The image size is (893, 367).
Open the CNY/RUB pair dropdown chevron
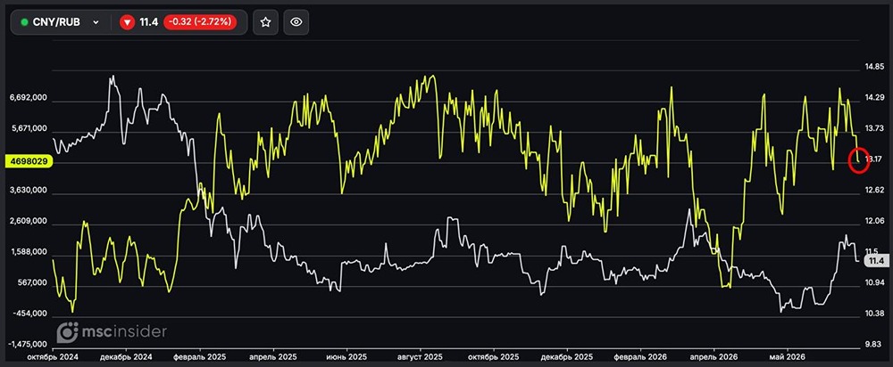click(x=96, y=23)
